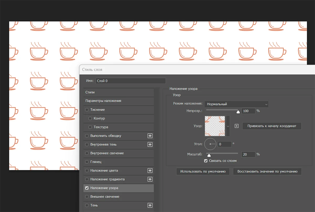
Task: Set angle using the Угол dial
Action: click(210, 144)
